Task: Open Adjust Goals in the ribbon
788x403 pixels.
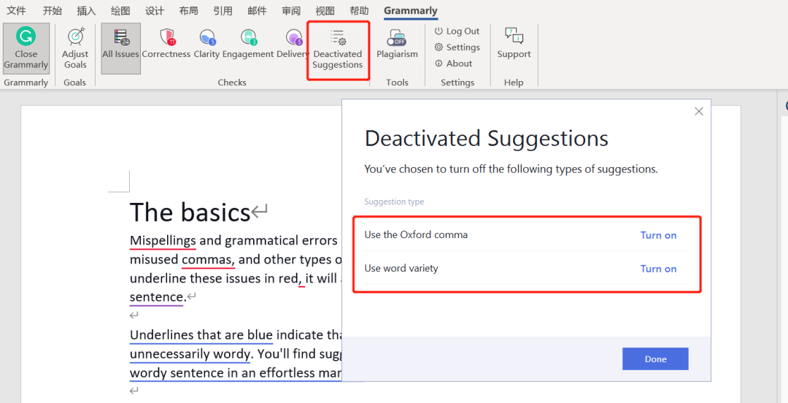Action: 75,48
